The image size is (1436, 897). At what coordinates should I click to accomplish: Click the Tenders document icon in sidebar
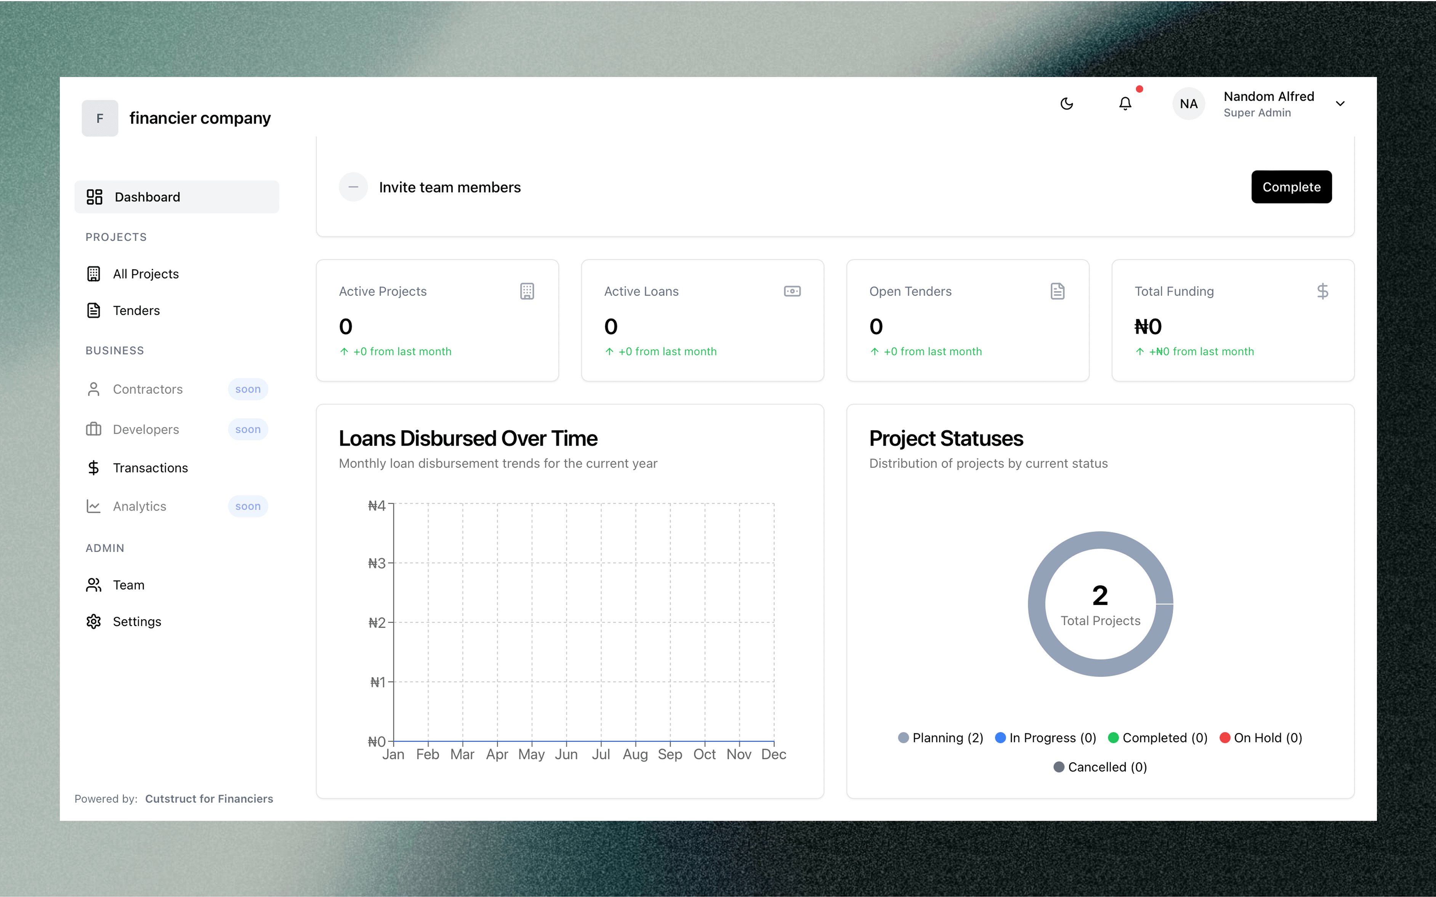click(94, 310)
